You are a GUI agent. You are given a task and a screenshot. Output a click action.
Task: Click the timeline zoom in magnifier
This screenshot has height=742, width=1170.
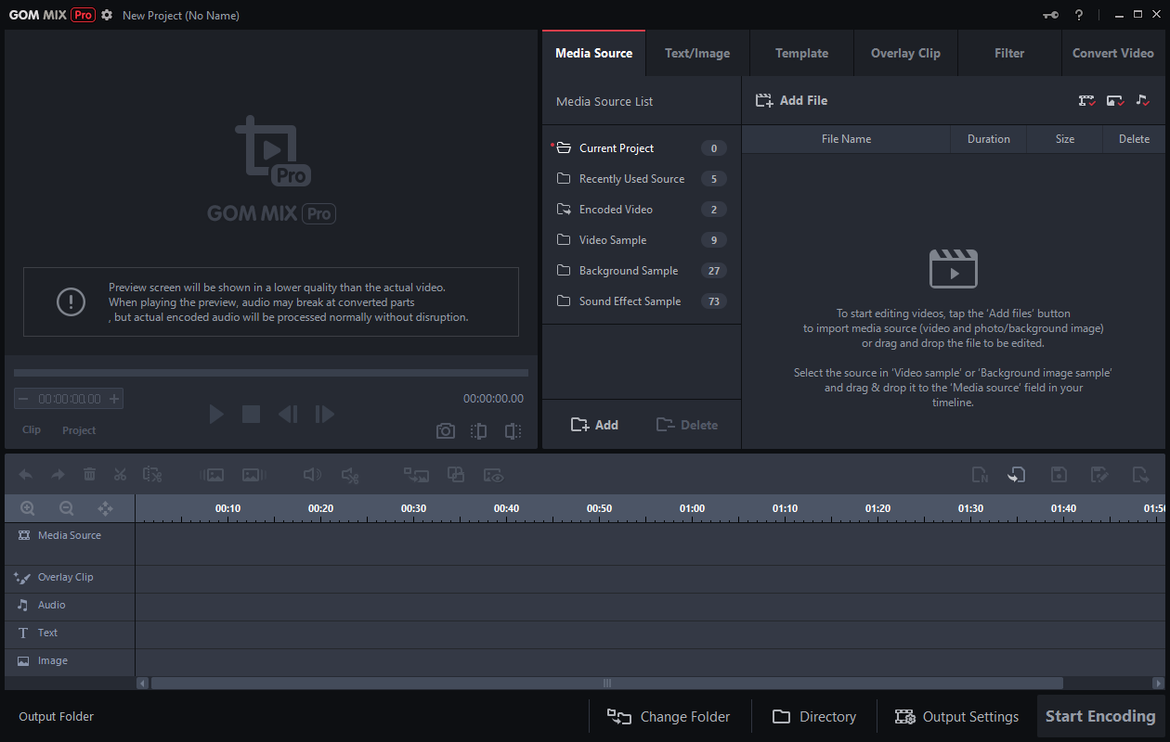tap(28, 508)
